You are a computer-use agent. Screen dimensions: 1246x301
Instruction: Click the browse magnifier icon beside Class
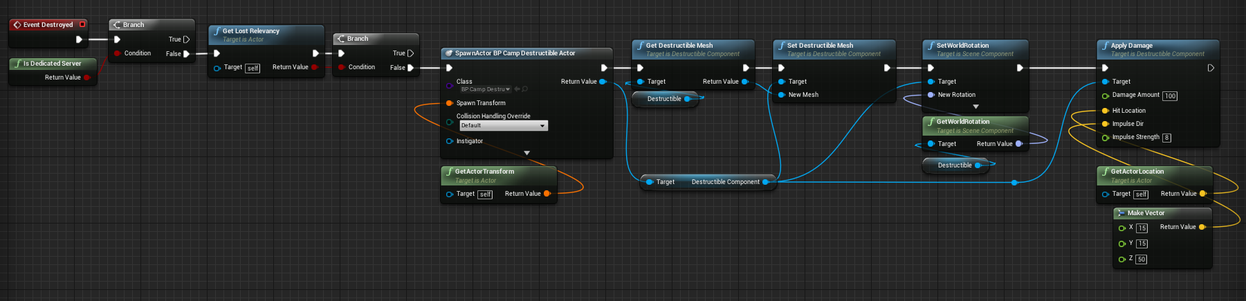[525, 89]
